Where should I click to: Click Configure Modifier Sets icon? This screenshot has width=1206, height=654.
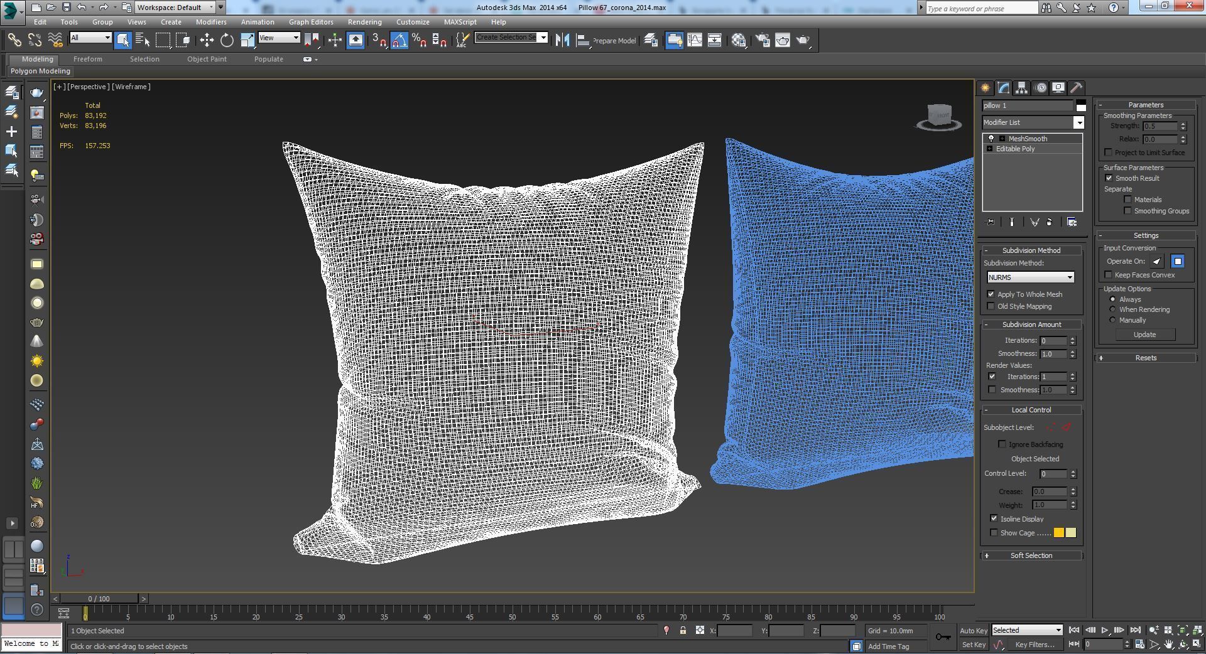coord(1072,222)
